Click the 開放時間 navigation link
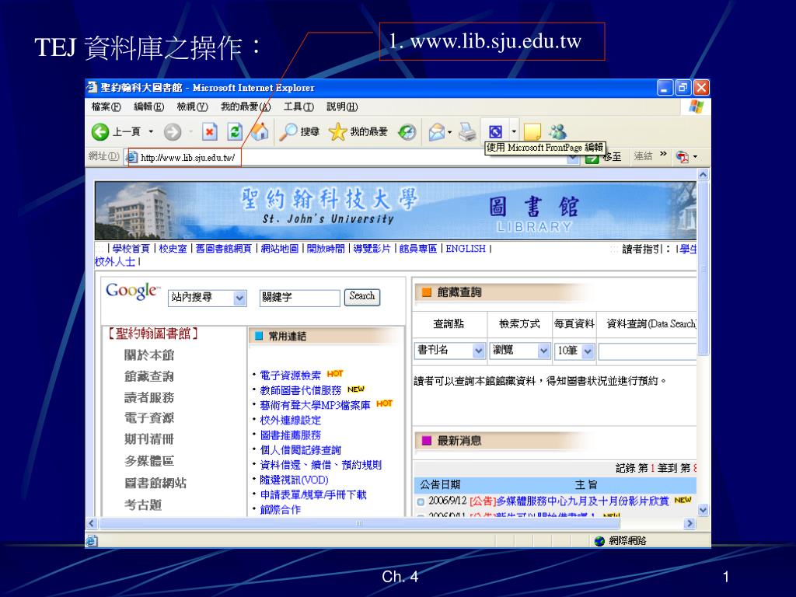The width and height of the screenshot is (796, 597). pyautogui.click(x=326, y=248)
